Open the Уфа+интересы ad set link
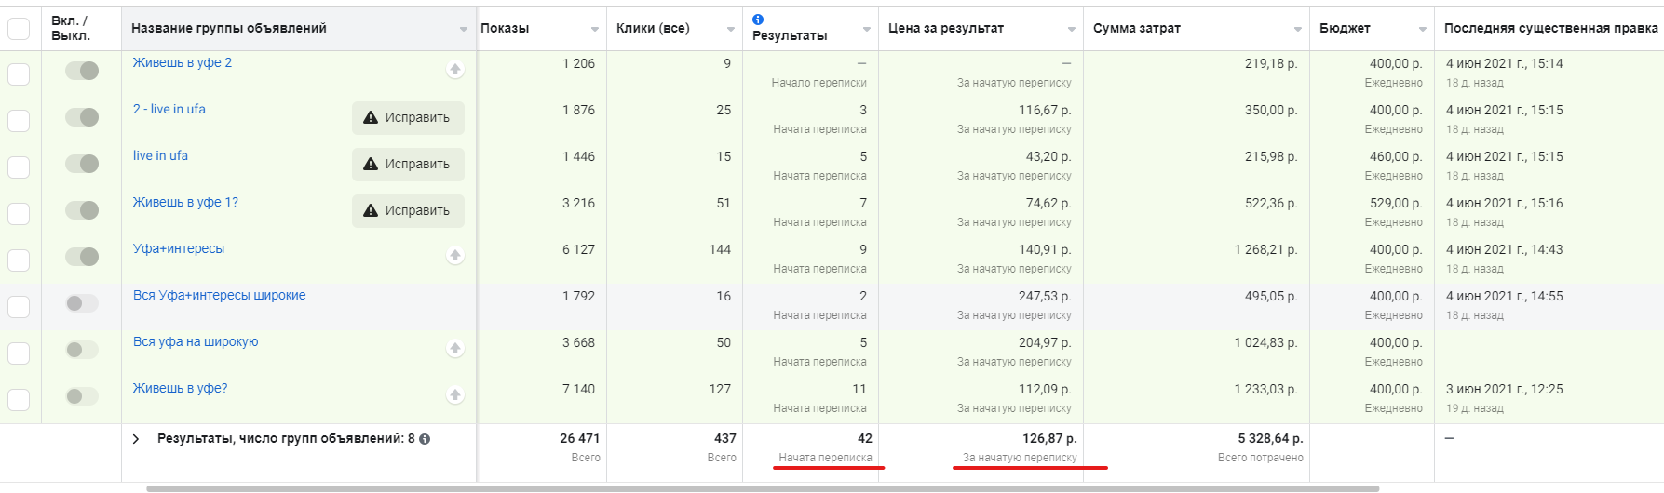 (x=179, y=249)
